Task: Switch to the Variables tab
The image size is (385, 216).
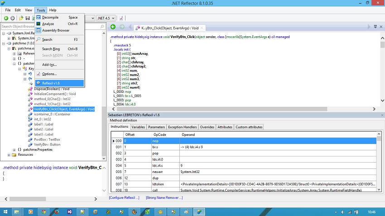Action: click(138, 127)
